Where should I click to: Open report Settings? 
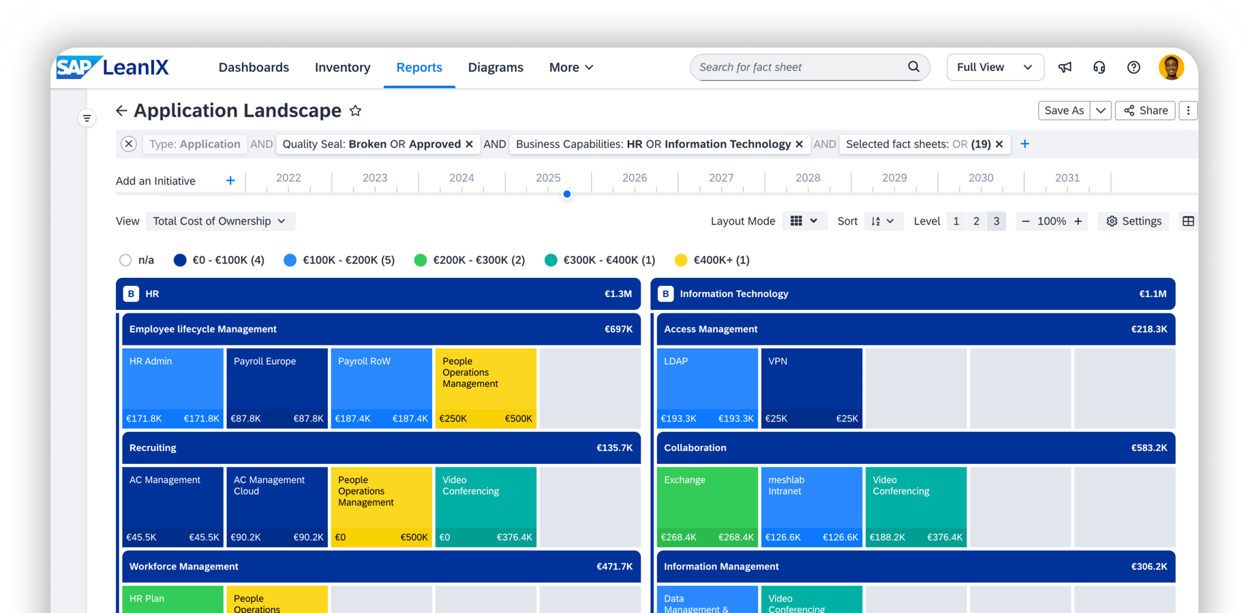[x=1134, y=221]
